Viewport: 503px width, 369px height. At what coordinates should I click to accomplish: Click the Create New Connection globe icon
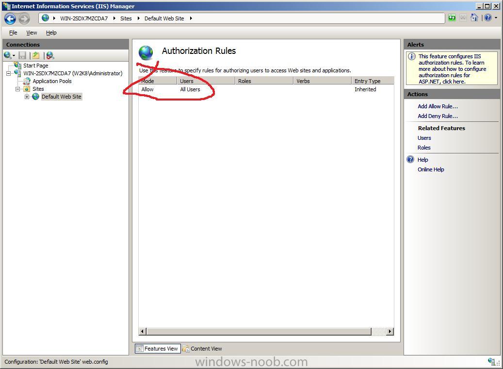coord(7,55)
